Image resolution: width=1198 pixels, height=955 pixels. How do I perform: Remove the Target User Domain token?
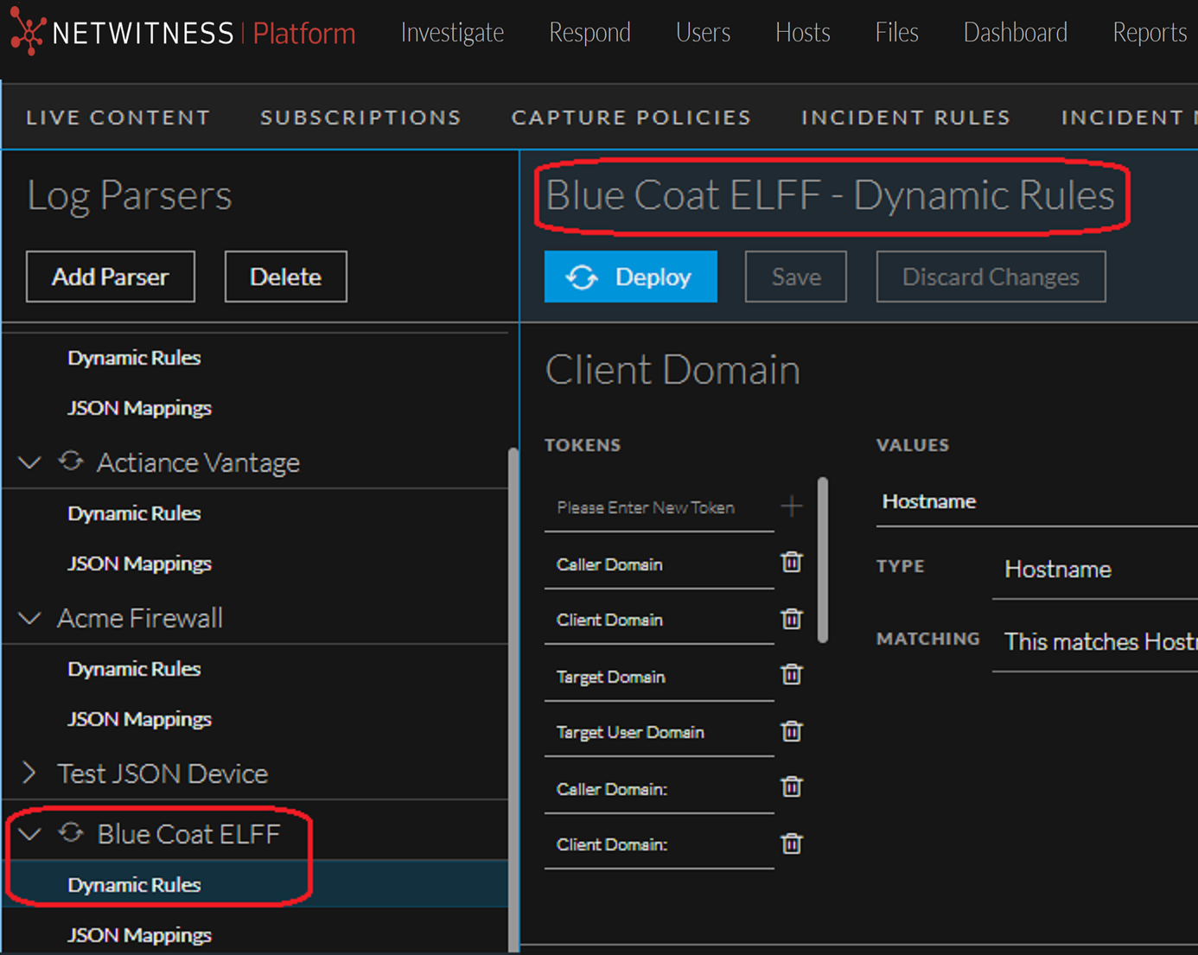click(791, 732)
